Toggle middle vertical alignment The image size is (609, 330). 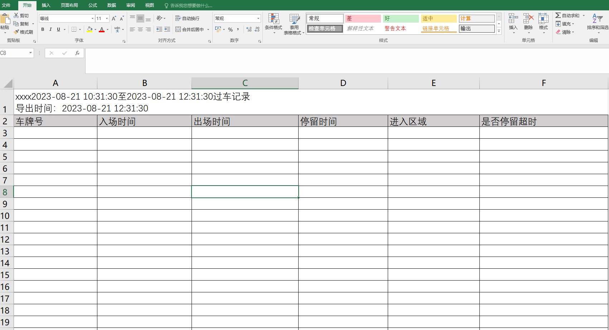click(x=140, y=18)
